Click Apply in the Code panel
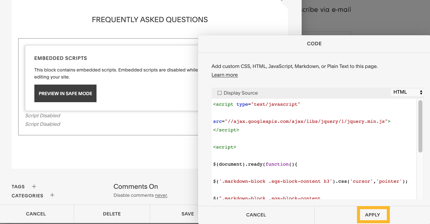This screenshot has width=430, height=224. point(373,215)
